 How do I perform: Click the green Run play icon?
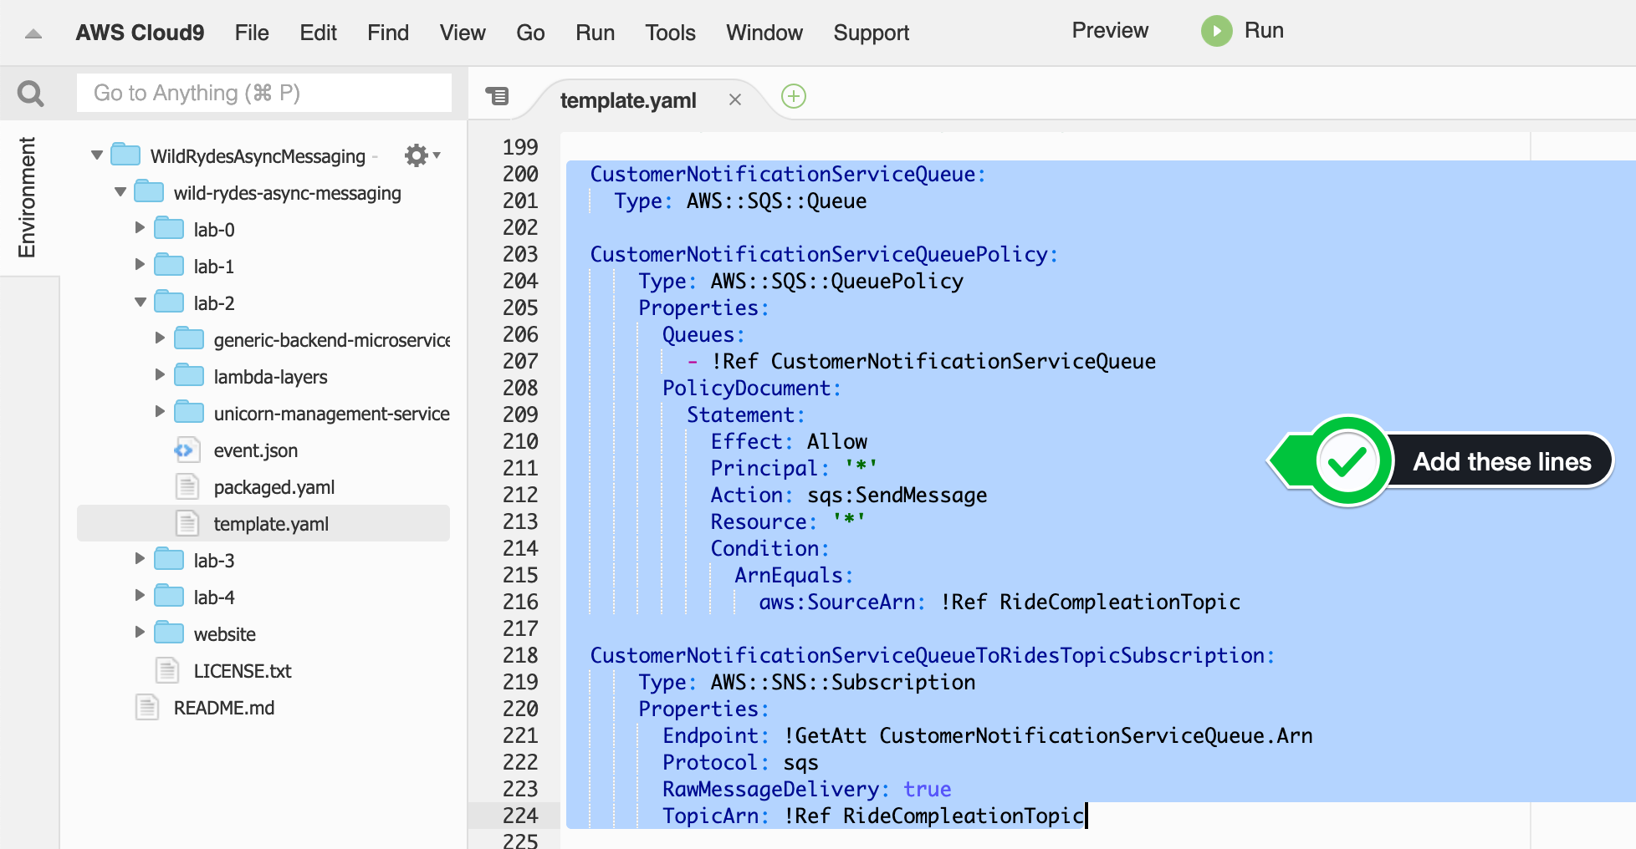pyautogui.click(x=1217, y=32)
